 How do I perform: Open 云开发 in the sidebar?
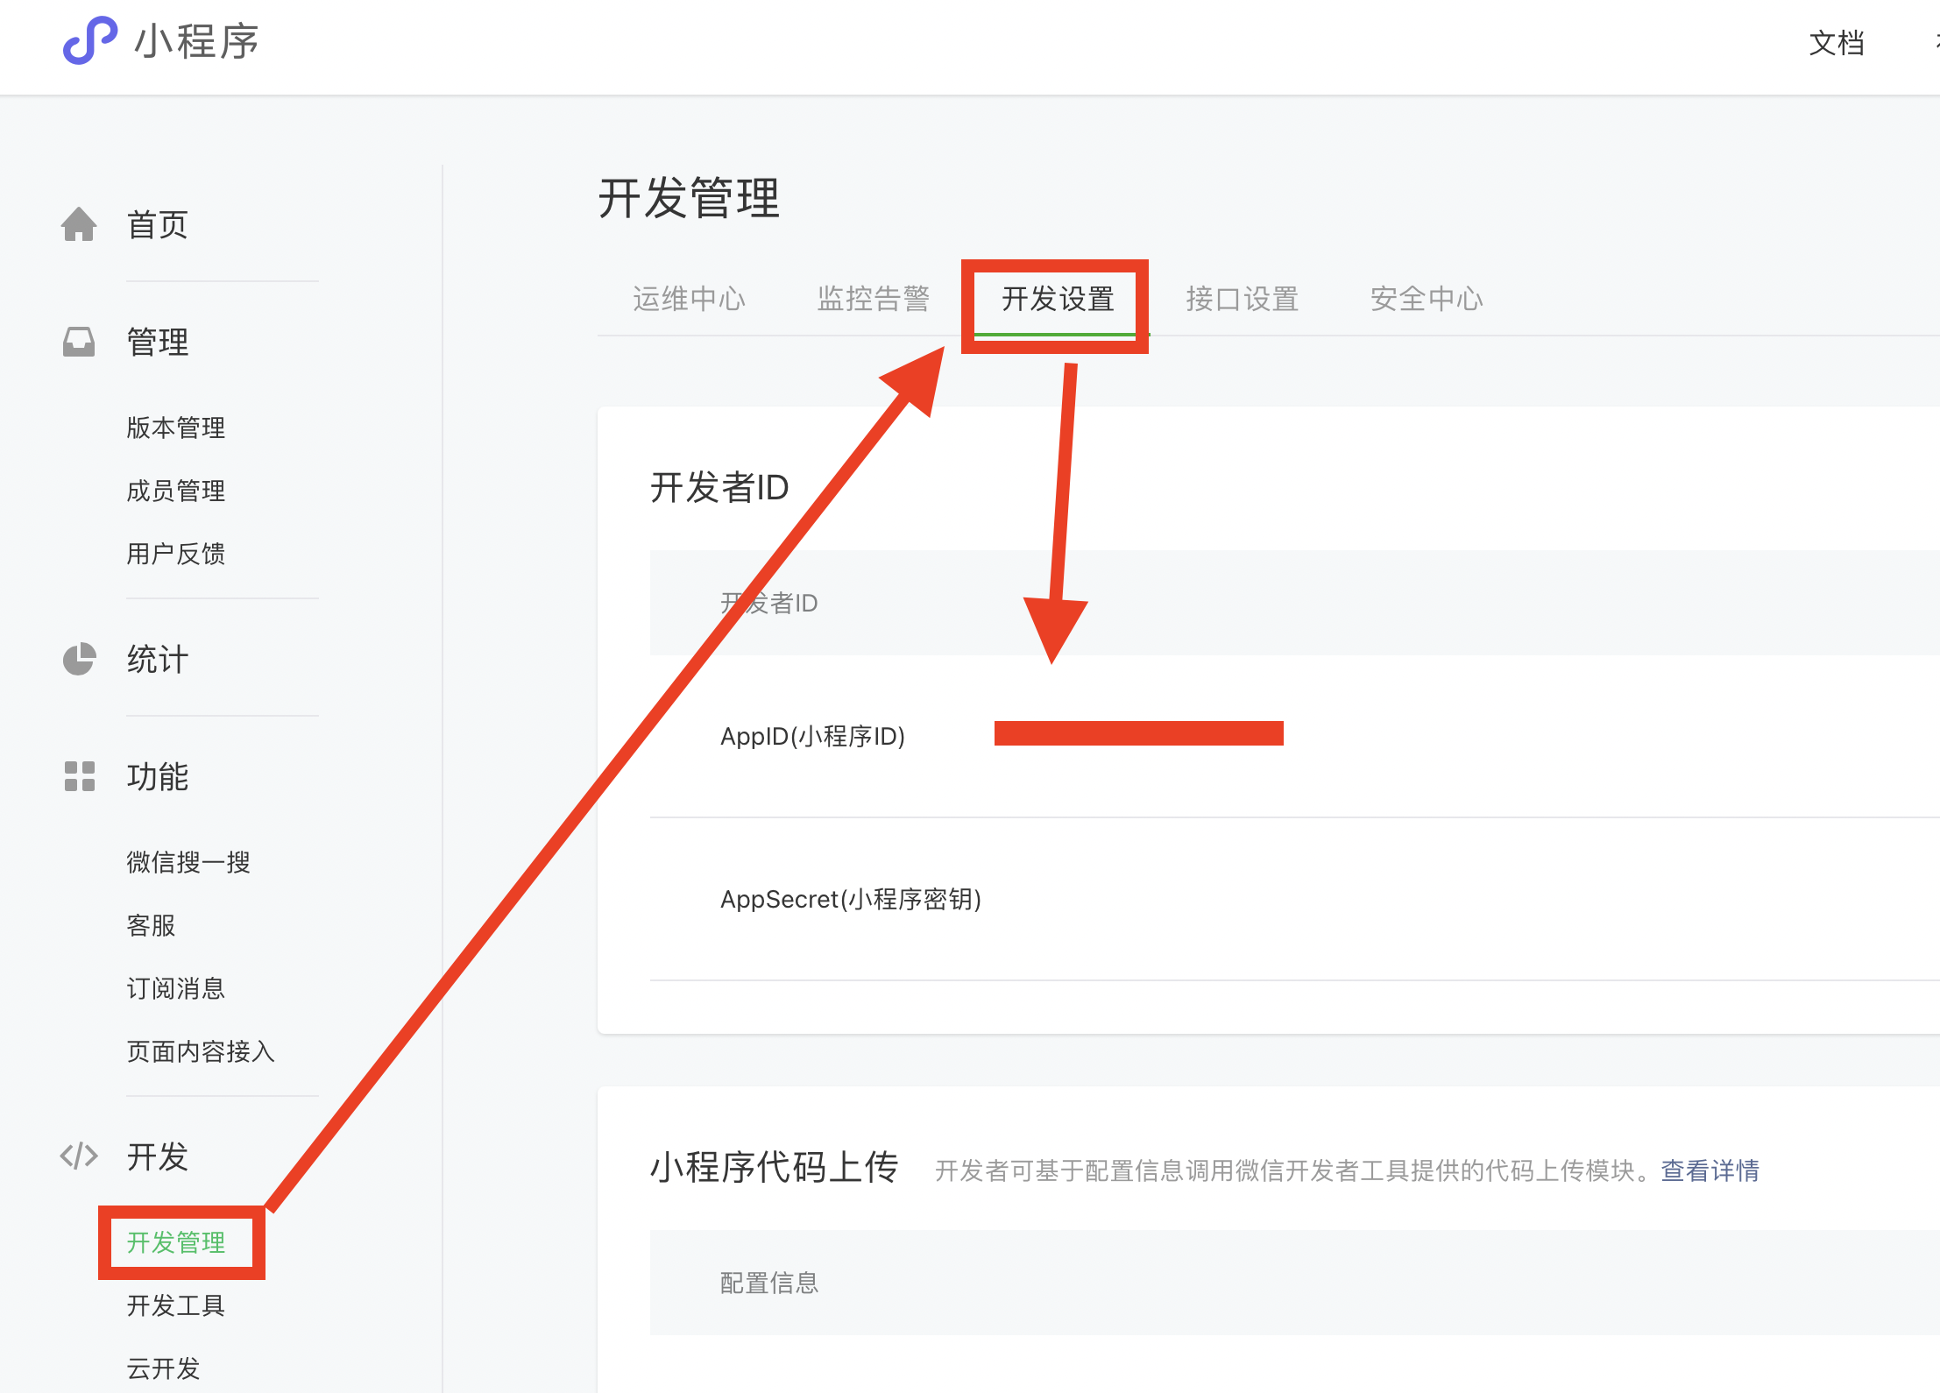pos(164,1368)
